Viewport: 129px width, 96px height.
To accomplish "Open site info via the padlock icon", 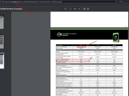I will 3,2.
